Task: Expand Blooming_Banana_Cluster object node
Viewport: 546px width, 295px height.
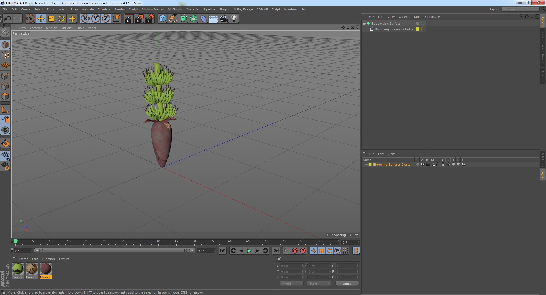Action: coord(367,29)
